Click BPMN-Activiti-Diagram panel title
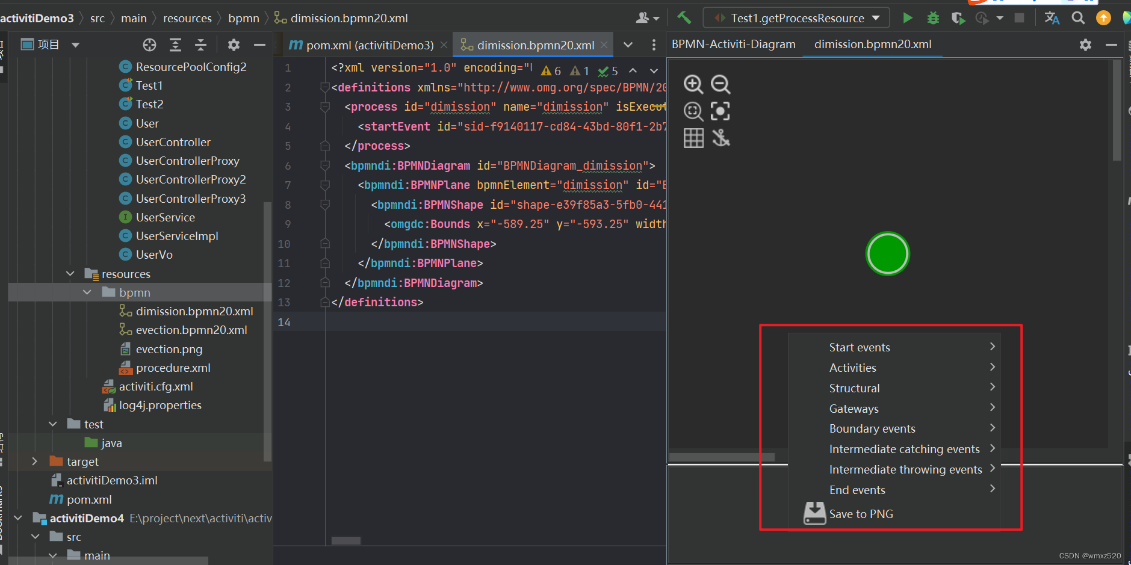 pos(733,45)
